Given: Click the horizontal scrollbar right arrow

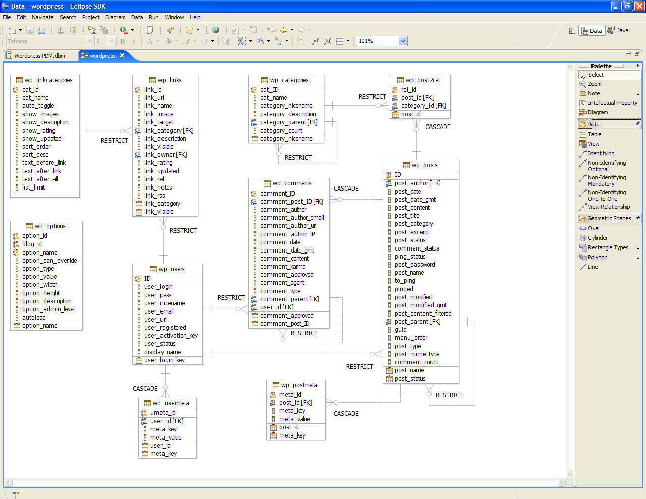Looking at the screenshot, I should point(561,482).
